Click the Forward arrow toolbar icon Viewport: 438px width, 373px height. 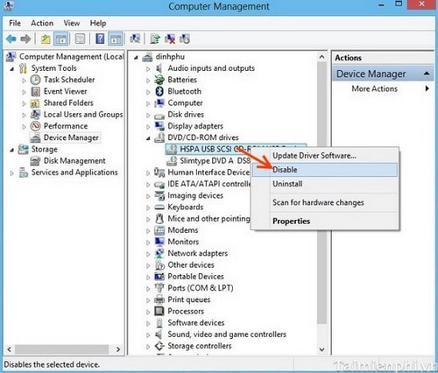(x=25, y=39)
